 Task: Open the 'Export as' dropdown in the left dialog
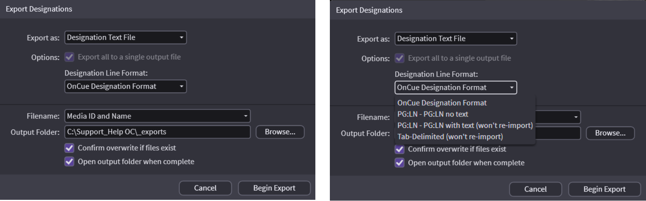click(x=125, y=38)
